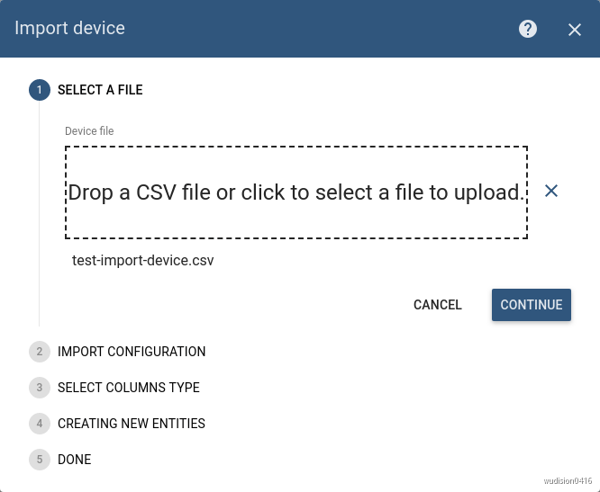Viewport: 600px width, 492px height.
Task: Click the Continue button
Action: [x=532, y=305]
